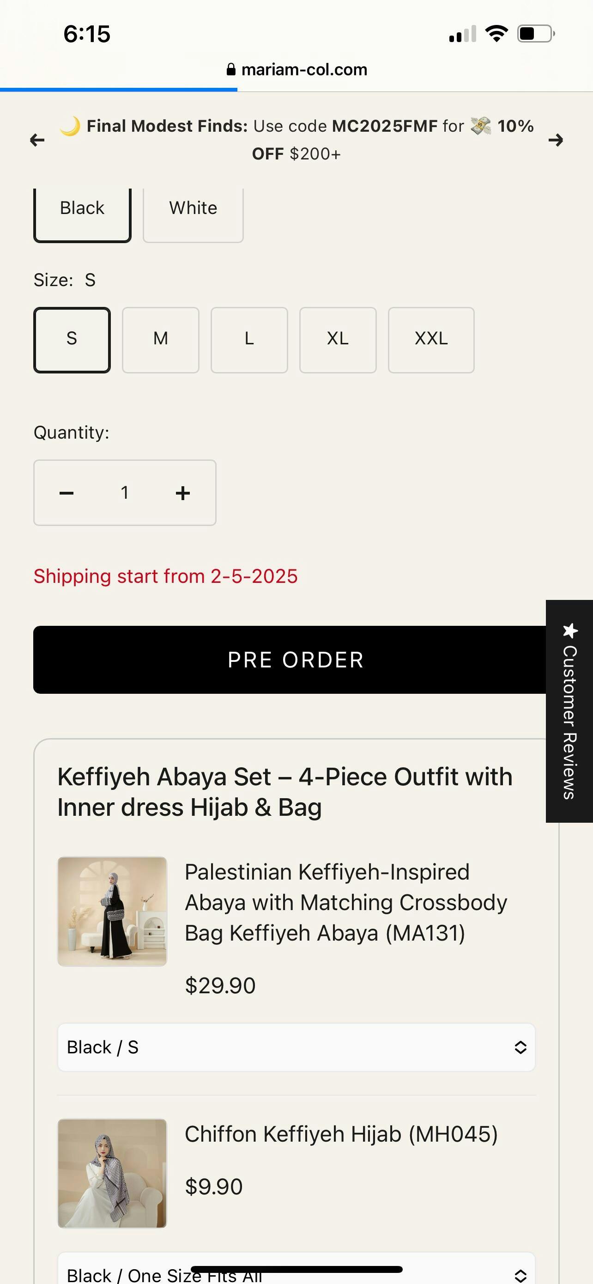Open the Customer Reviews side tab

coord(569,711)
